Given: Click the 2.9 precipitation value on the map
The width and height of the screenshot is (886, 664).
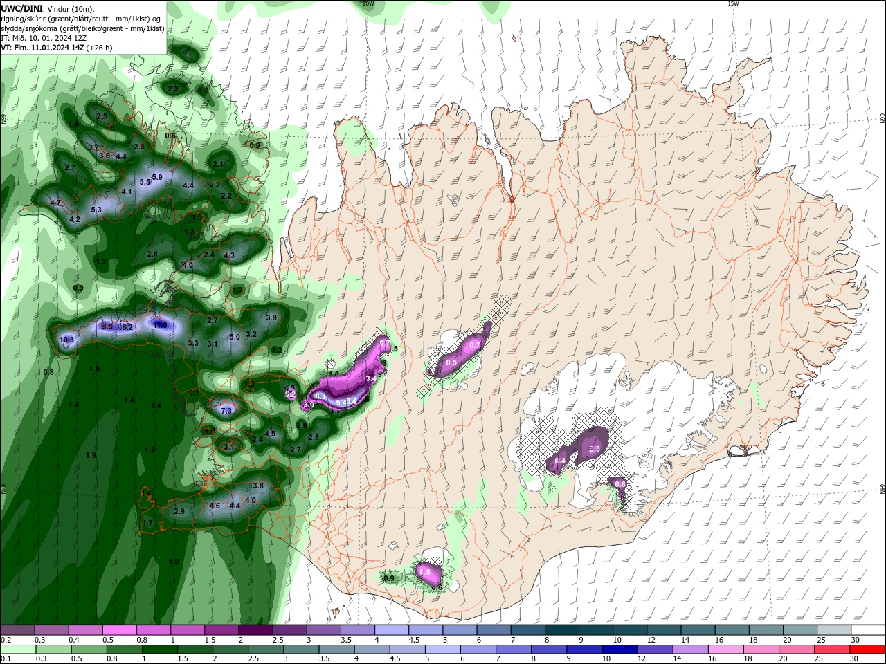Looking at the screenshot, I should pos(179,511).
